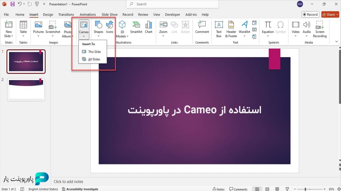Open Customize Quick Access Toolbar menu
341x191 pixels.
44,4
